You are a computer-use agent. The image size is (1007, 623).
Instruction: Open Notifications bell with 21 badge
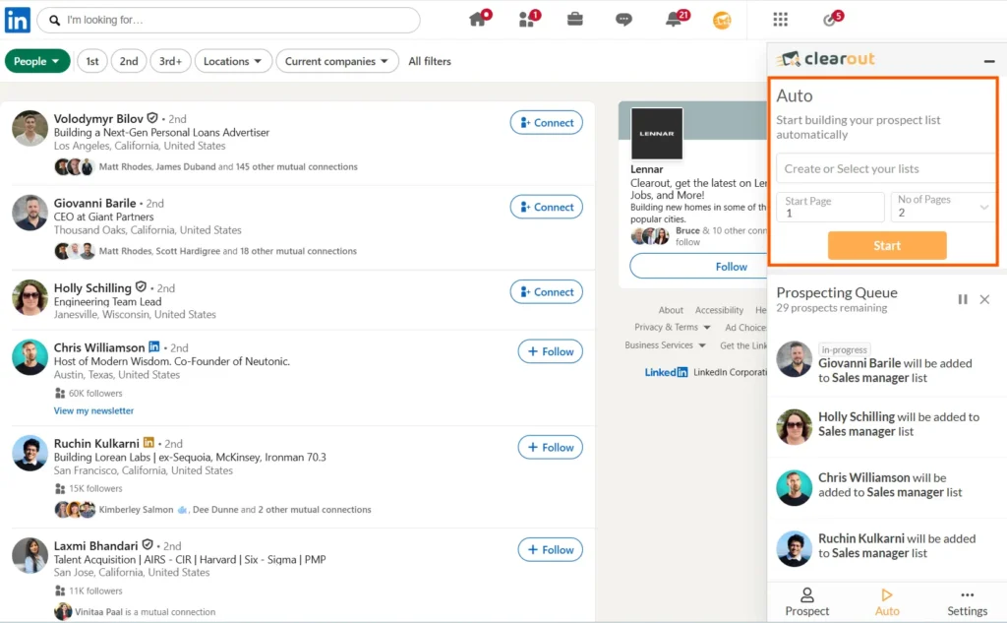point(673,20)
